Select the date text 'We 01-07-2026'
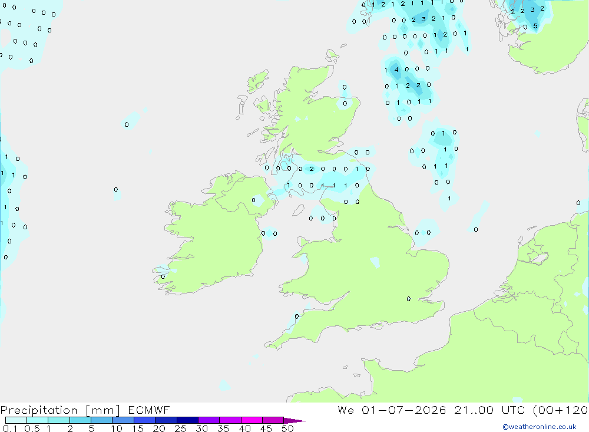Screen dimensions: 589x432 [x=392, y=410]
